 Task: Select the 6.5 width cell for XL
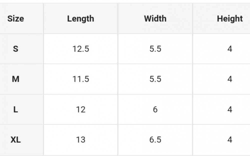(x=155, y=140)
